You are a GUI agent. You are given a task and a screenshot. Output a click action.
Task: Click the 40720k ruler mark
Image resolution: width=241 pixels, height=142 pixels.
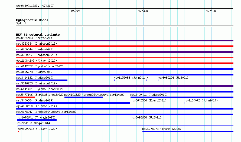click(75, 11)
